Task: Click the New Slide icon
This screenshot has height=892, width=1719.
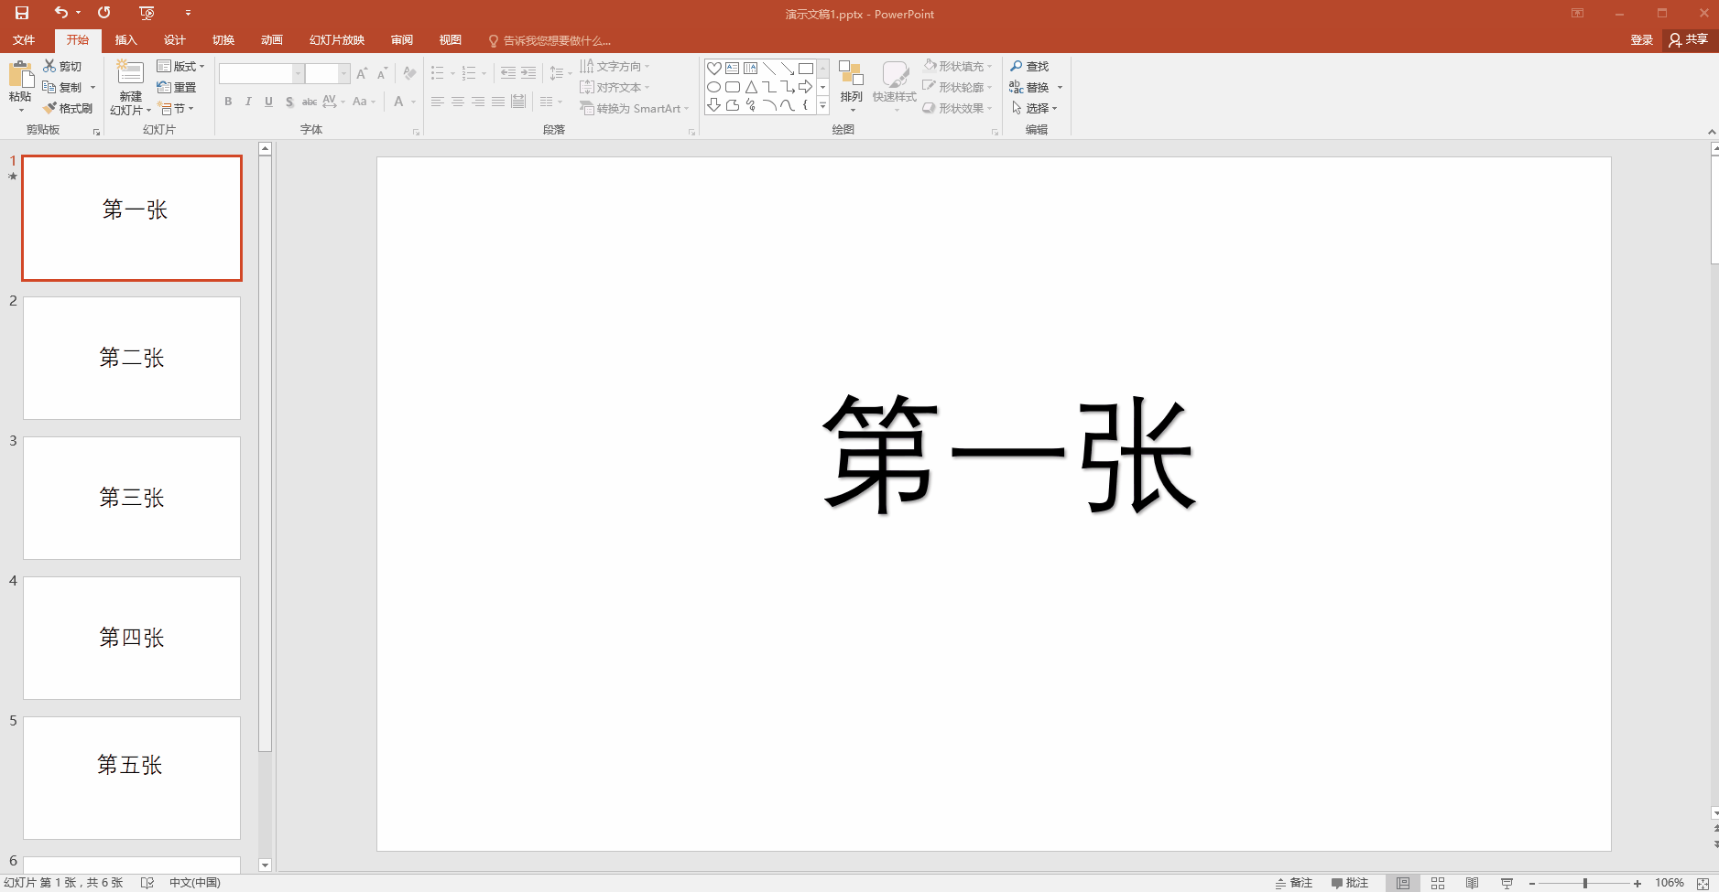Action: pos(130,73)
